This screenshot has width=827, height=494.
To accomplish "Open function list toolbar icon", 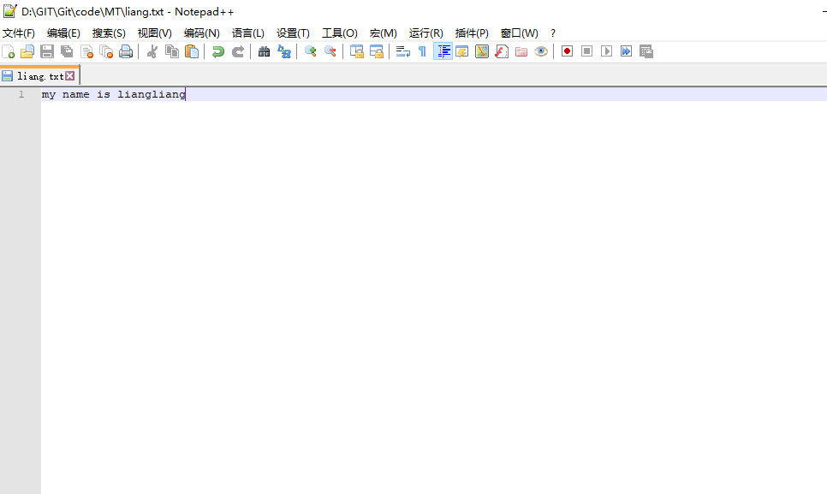I will point(502,51).
